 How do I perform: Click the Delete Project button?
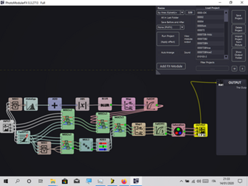pyautogui.click(x=238, y=29)
